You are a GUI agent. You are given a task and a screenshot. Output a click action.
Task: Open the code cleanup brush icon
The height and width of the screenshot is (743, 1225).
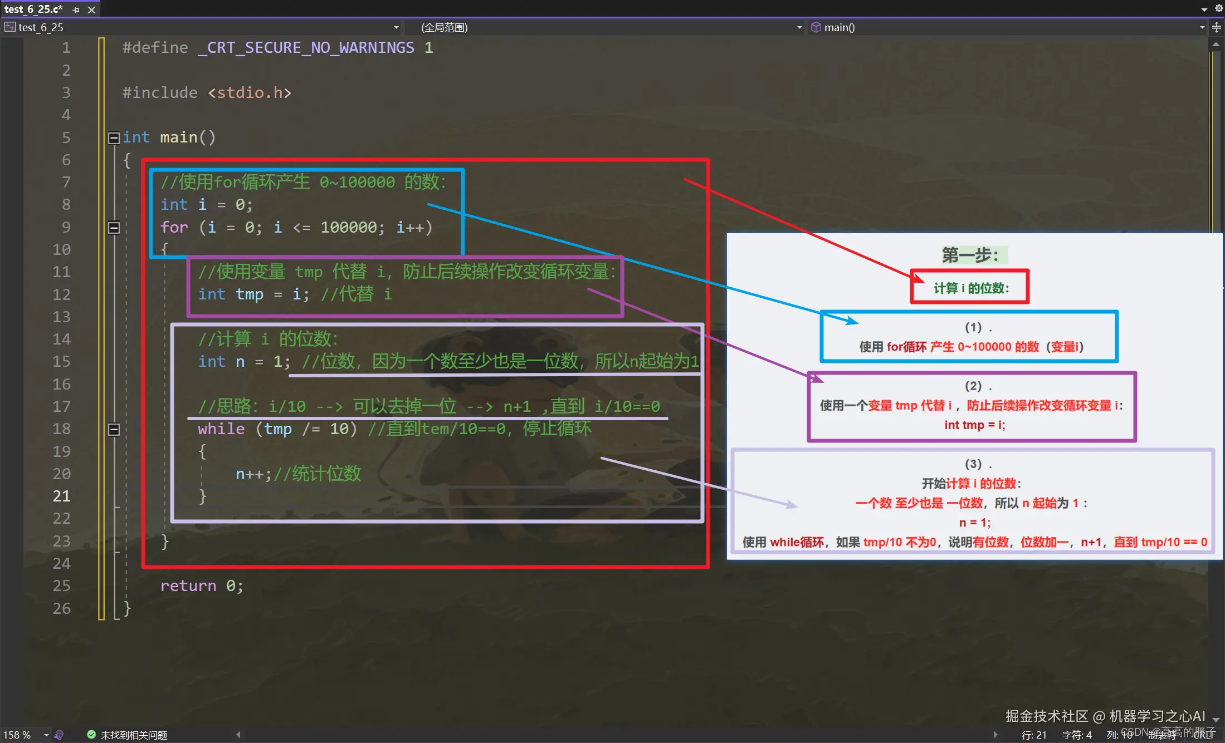point(59,735)
